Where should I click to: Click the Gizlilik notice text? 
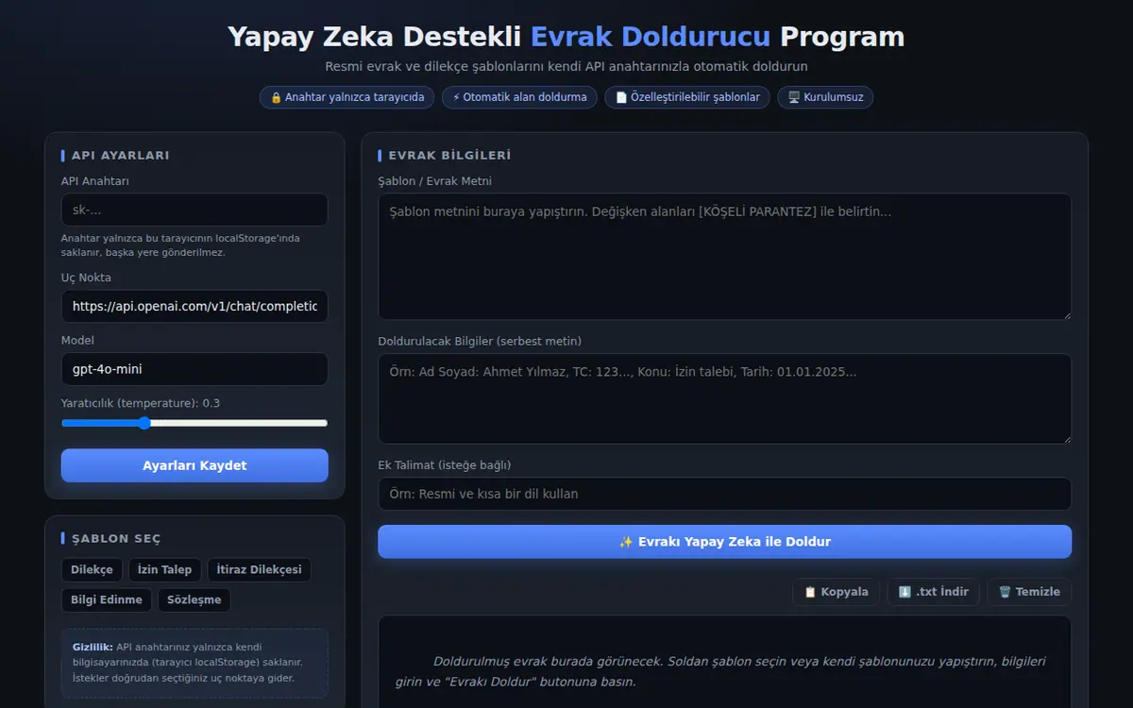pos(194,662)
